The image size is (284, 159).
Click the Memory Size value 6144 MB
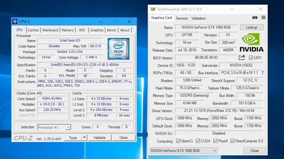click(x=189, y=103)
